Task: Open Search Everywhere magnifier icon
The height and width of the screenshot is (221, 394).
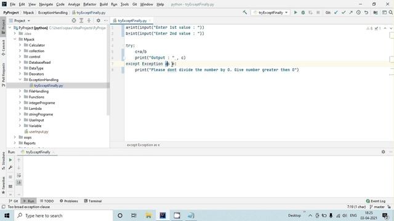Action: [x=391, y=12]
